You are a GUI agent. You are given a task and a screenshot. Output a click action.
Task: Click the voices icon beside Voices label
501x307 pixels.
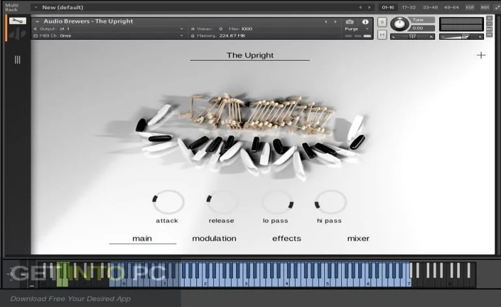click(192, 29)
